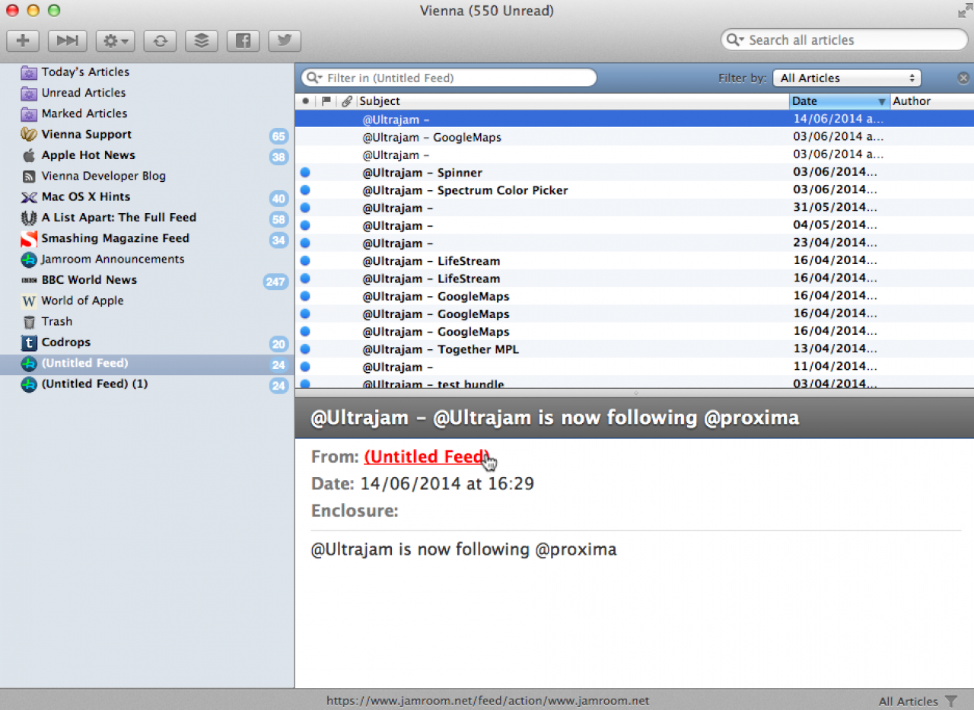Select the Today's Articles smart folder
This screenshot has height=710, width=974.
[x=85, y=72]
